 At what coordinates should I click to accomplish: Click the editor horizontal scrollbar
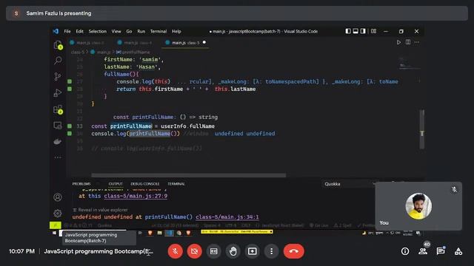[188, 175]
